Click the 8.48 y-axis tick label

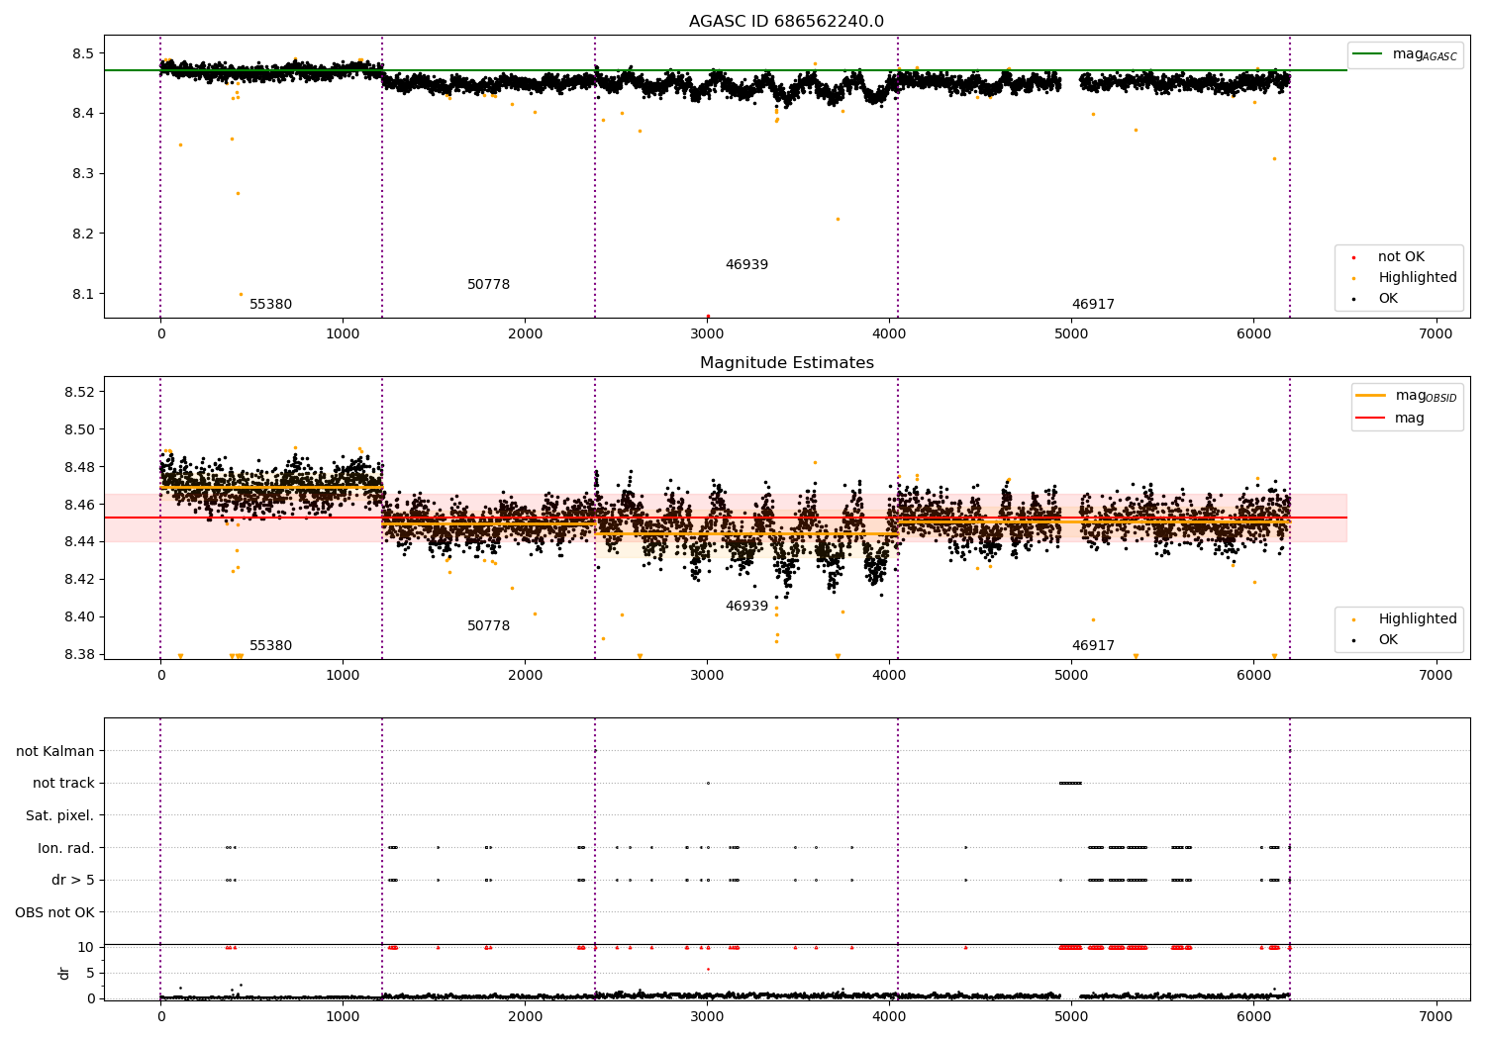pyautogui.click(x=79, y=467)
